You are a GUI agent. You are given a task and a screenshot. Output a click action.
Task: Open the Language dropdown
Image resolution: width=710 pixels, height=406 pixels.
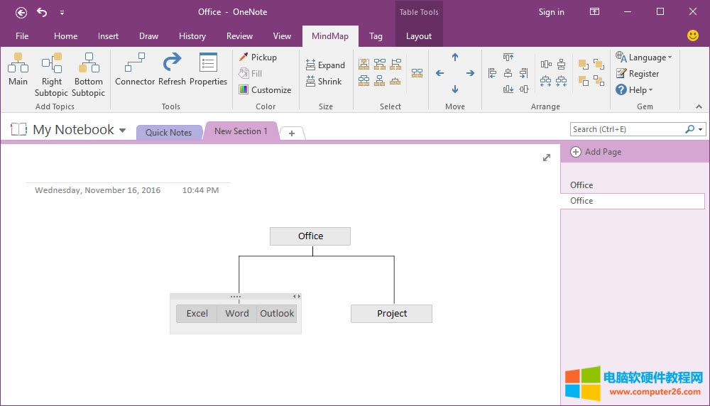click(x=643, y=57)
